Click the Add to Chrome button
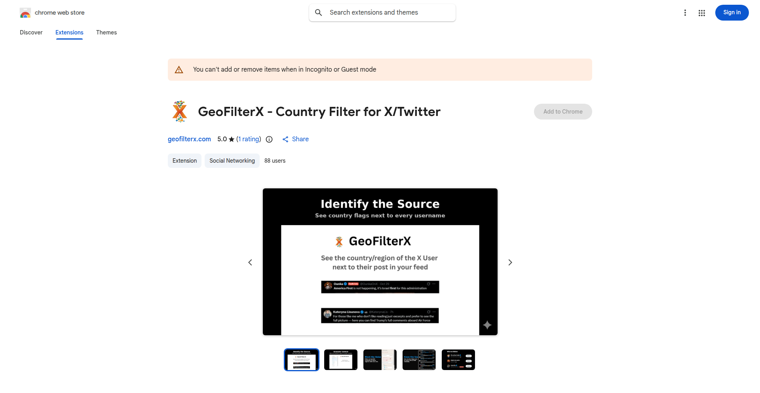The width and height of the screenshot is (760, 393). tap(563, 112)
